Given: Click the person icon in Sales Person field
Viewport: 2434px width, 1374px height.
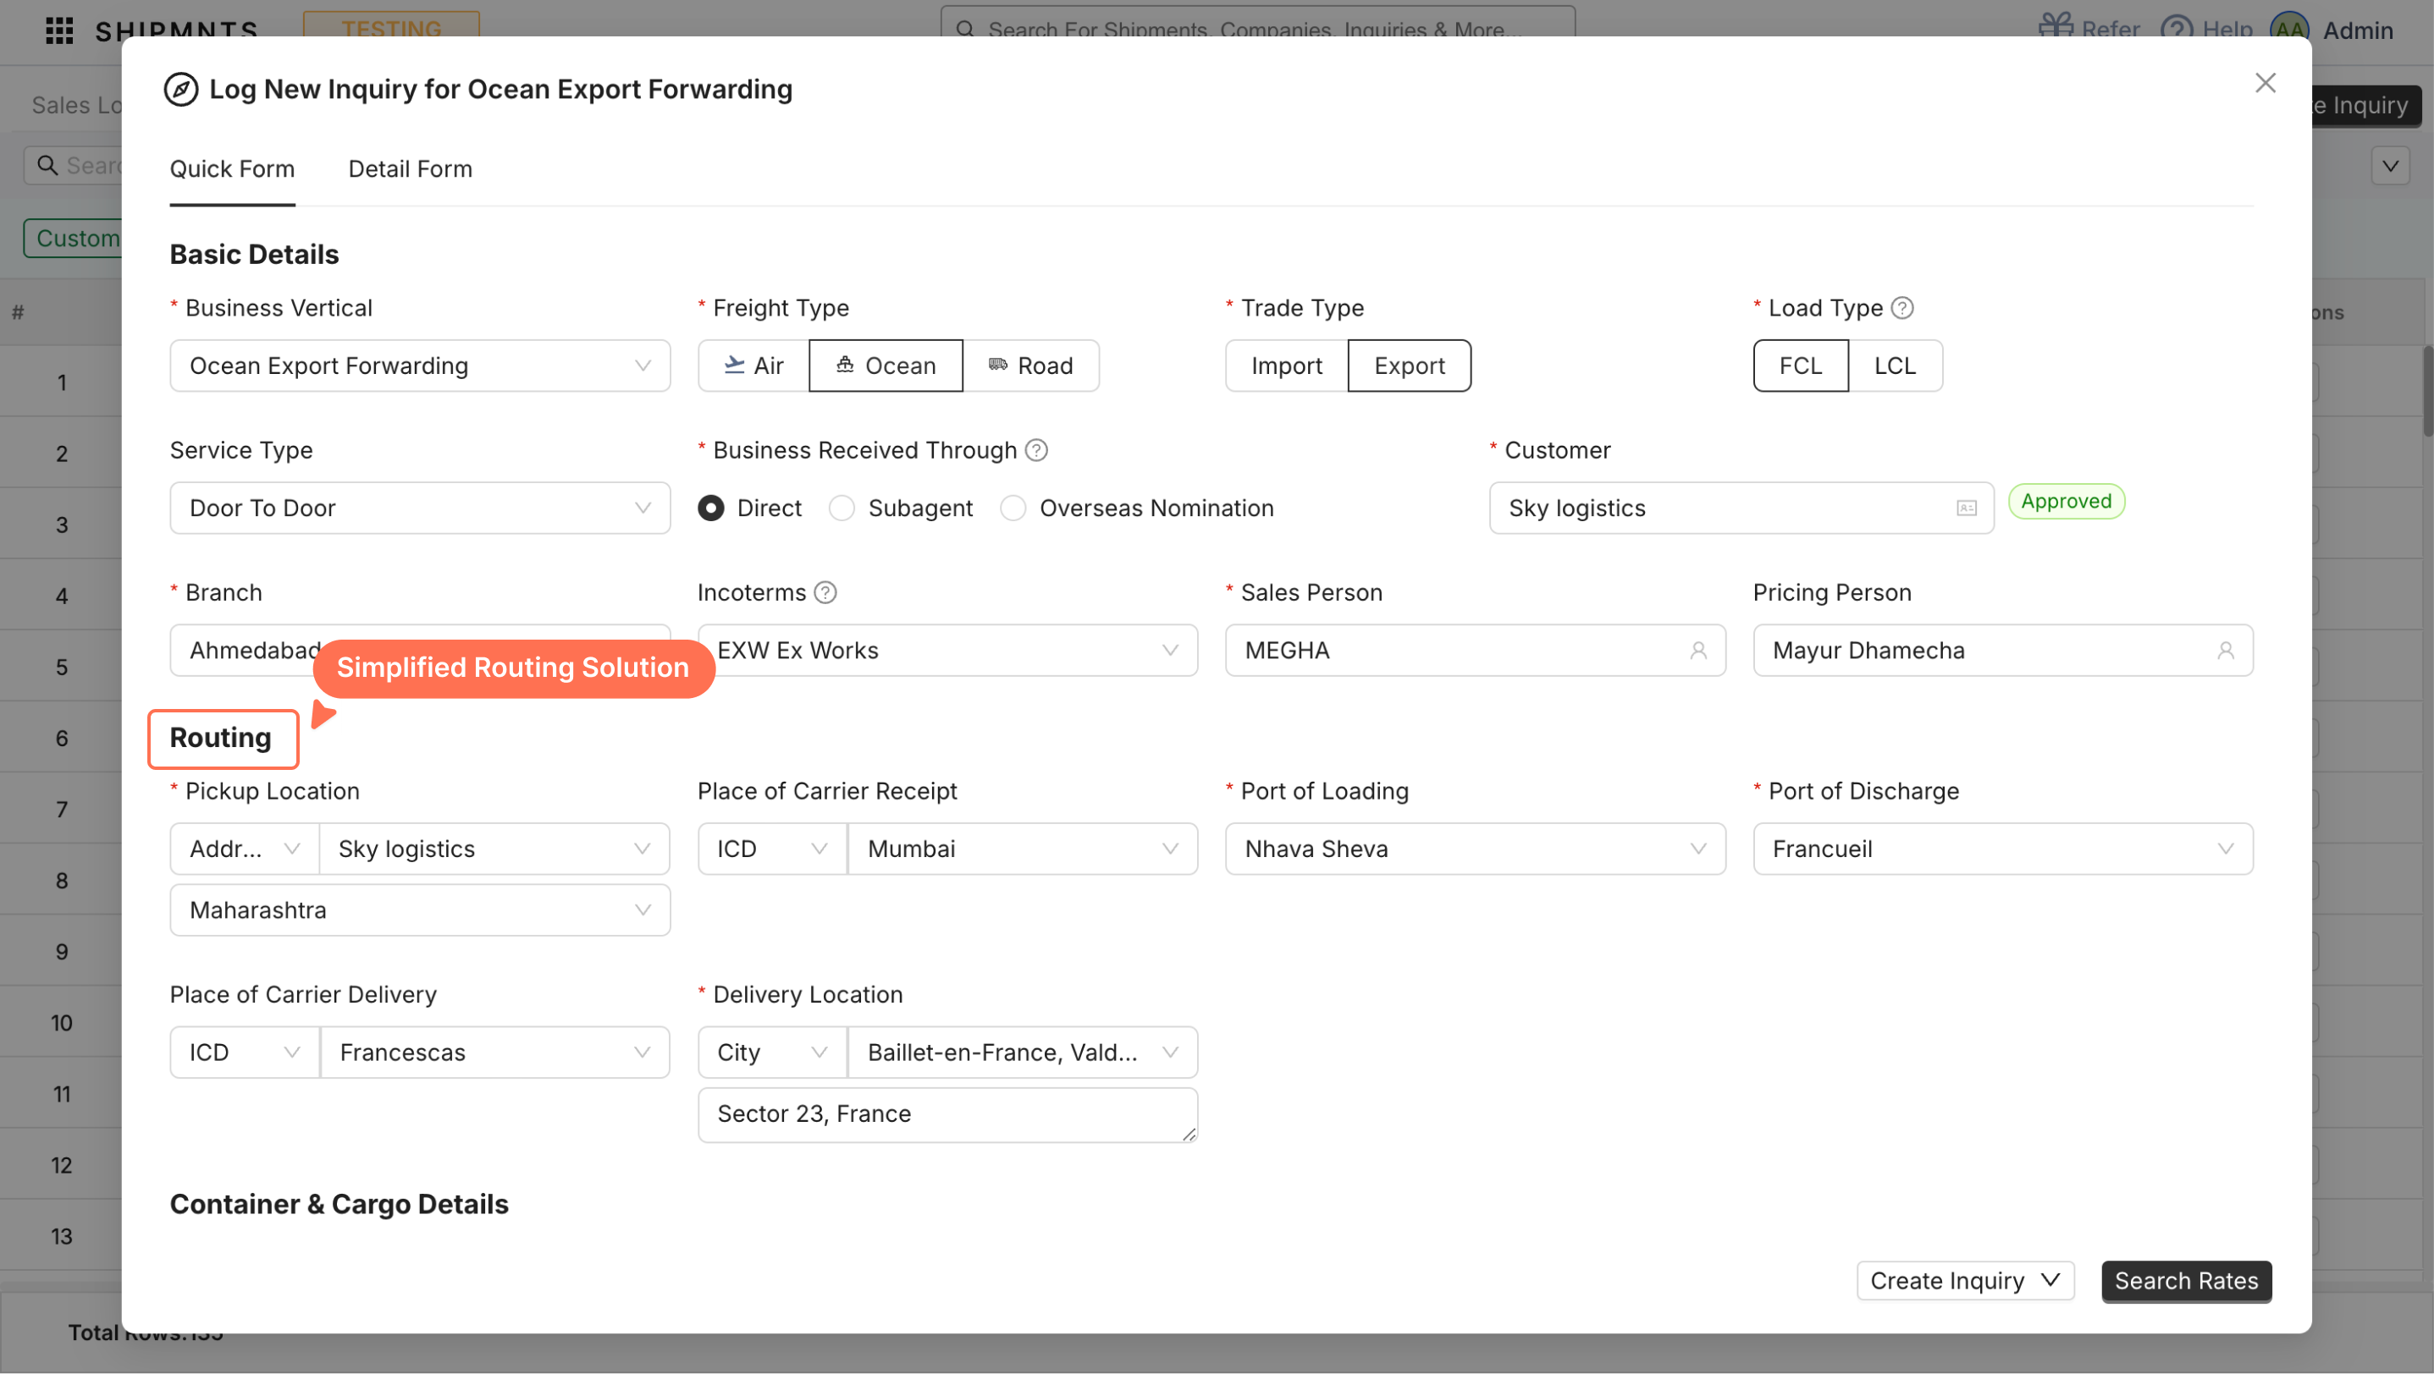Looking at the screenshot, I should pyautogui.click(x=1698, y=651).
